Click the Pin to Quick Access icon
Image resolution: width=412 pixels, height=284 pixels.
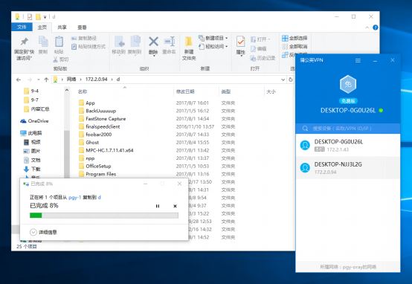click(25, 41)
